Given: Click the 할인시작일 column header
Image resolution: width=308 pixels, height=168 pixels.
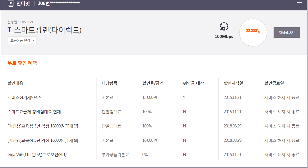Looking at the screenshot, I should tap(233, 83).
